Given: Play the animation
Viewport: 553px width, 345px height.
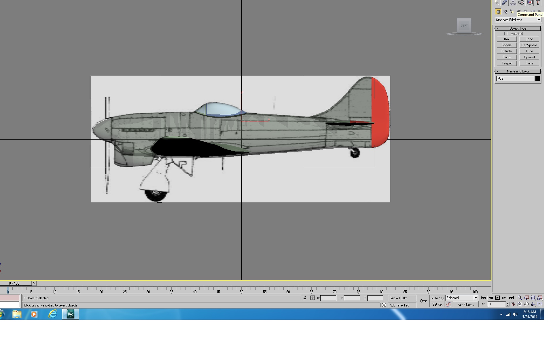Looking at the screenshot, I should pos(497,298).
